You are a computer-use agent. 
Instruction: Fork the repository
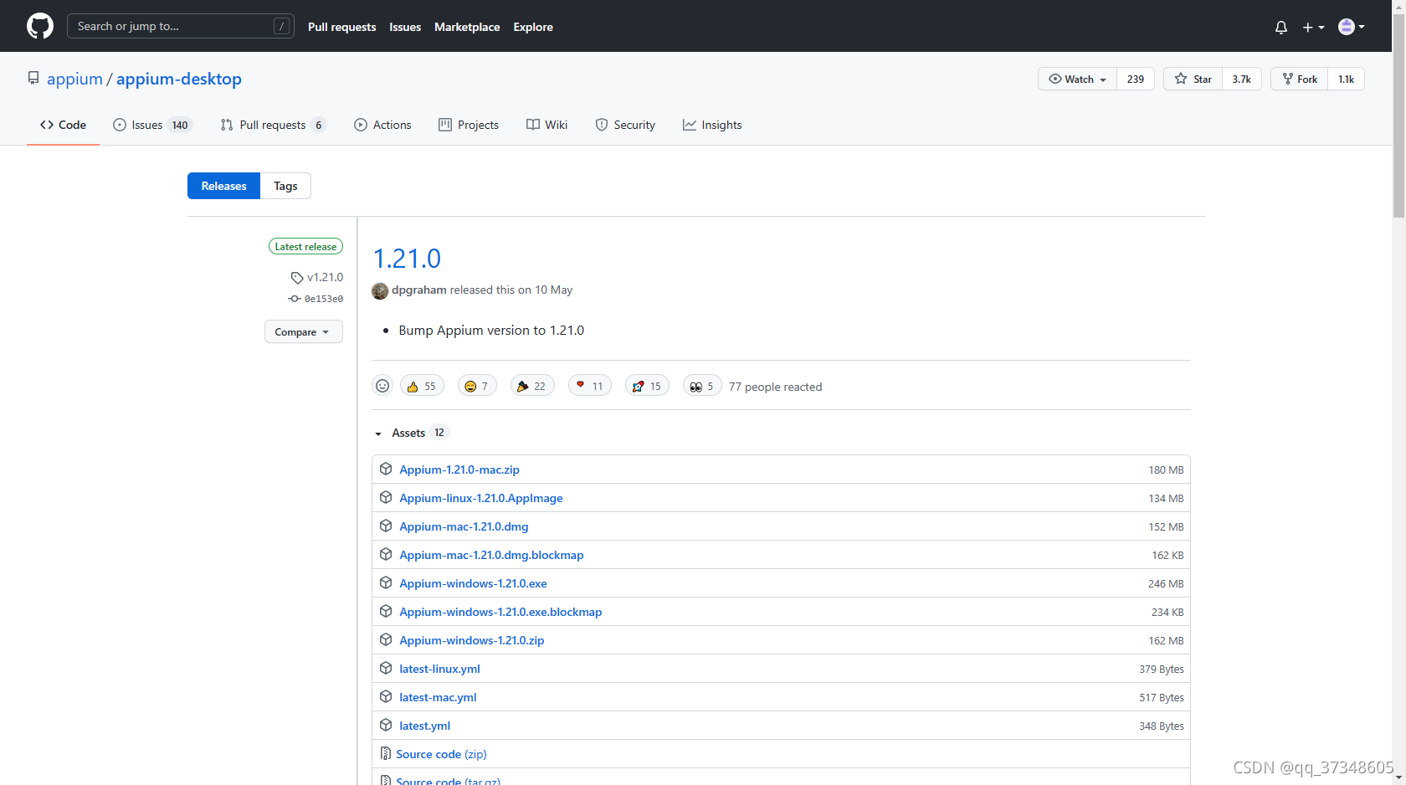pyautogui.click(x=1299, y=79)
